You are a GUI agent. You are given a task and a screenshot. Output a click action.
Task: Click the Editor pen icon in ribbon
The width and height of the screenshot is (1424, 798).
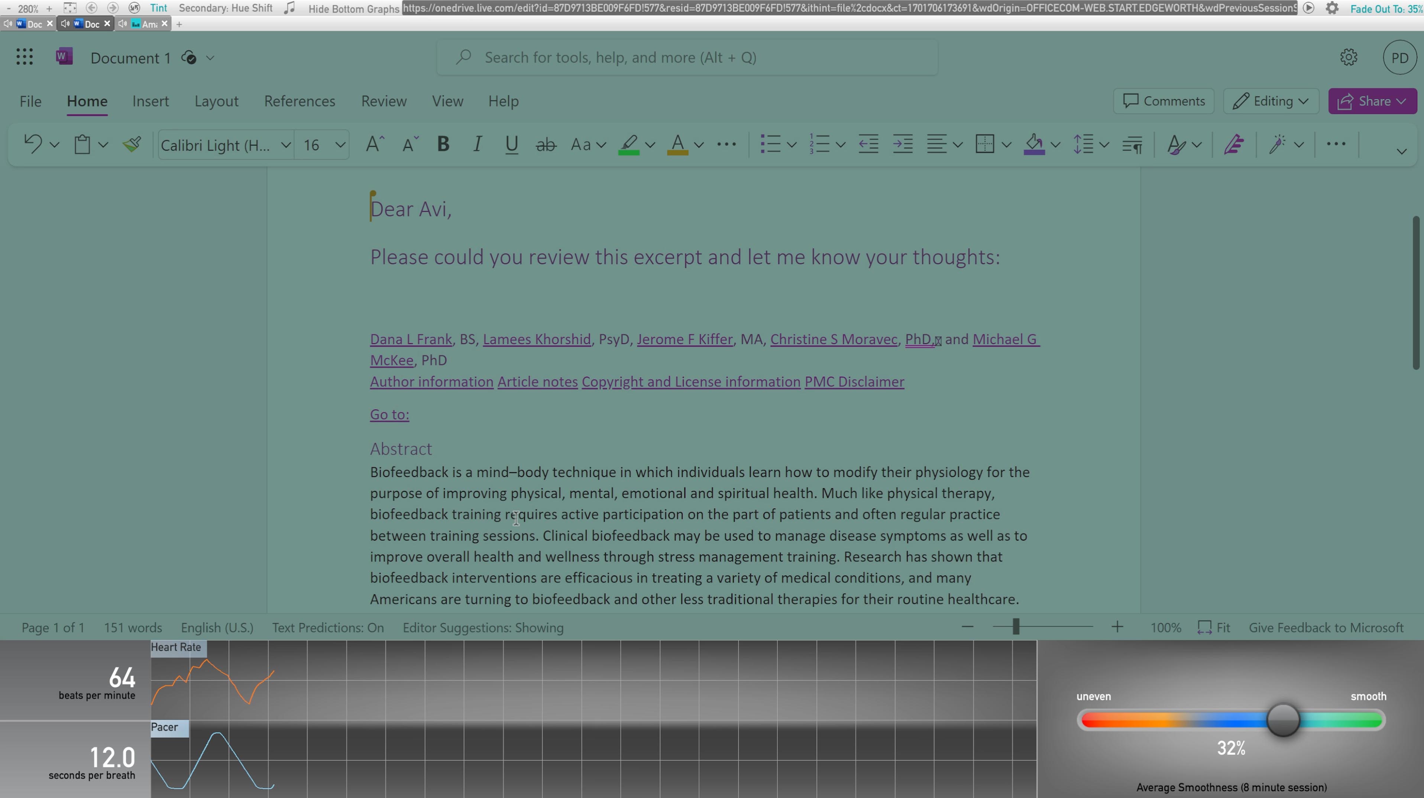tap(1234, 145)
